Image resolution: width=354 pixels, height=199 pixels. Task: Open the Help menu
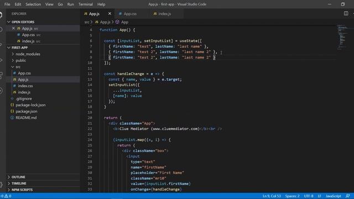(101, 4)
